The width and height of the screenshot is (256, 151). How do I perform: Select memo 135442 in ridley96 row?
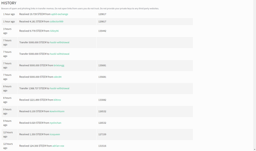coord(102,31)
